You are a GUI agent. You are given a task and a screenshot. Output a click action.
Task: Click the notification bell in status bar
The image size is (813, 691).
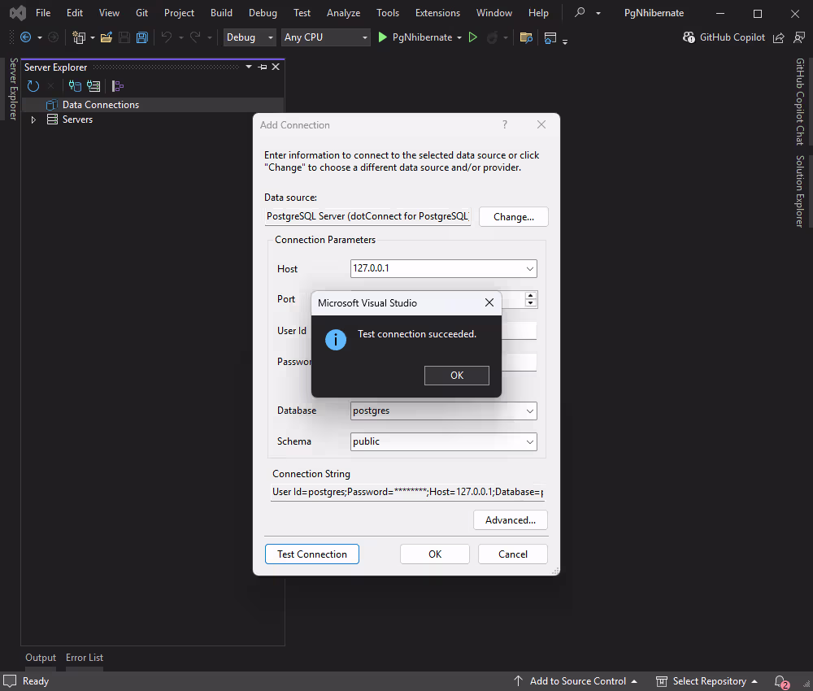tap(779, 681)
